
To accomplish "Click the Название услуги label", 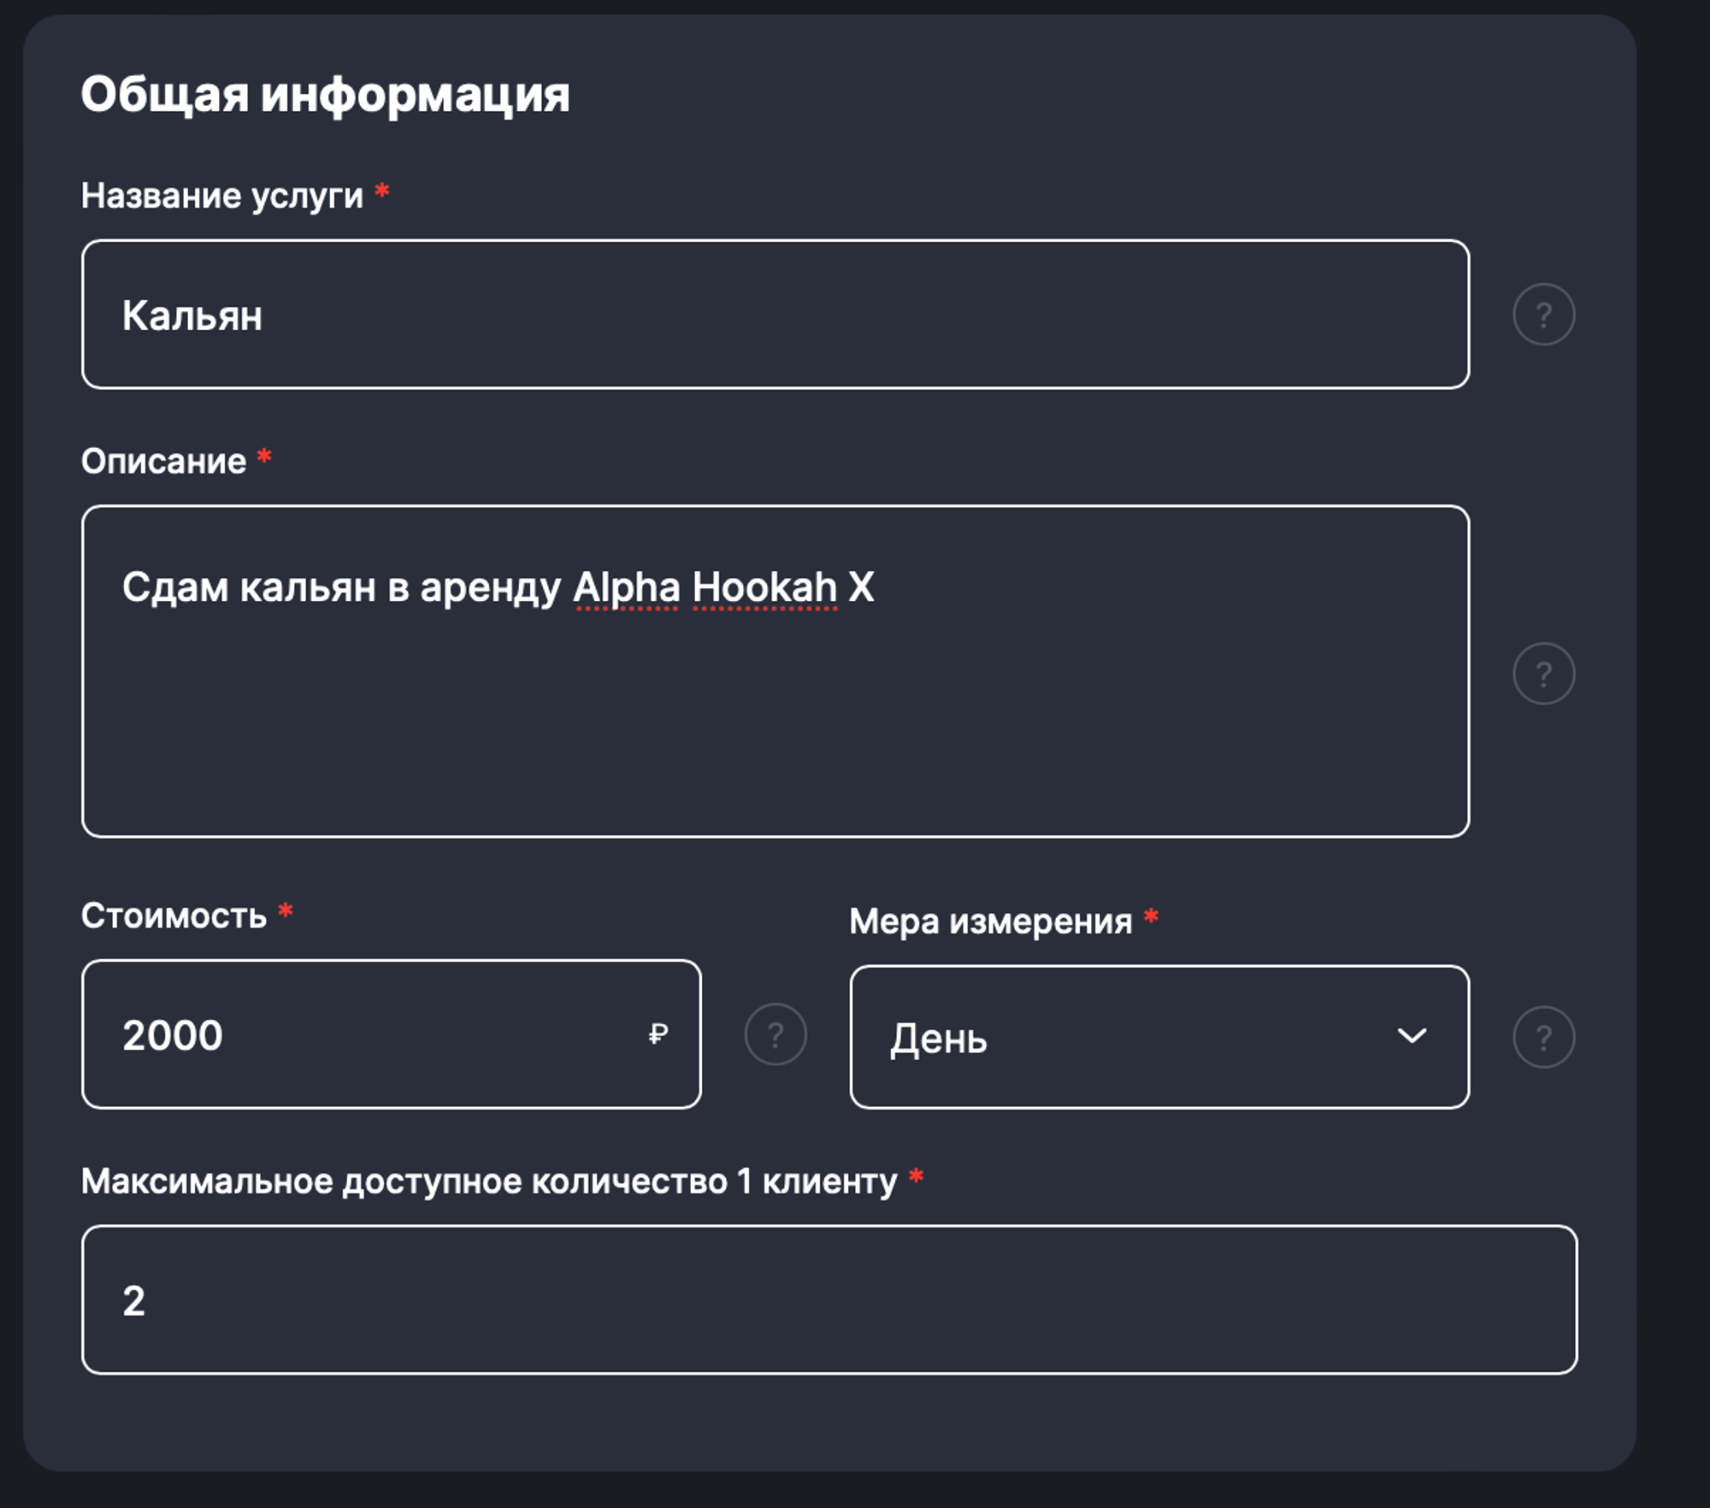I will [221, 196].
